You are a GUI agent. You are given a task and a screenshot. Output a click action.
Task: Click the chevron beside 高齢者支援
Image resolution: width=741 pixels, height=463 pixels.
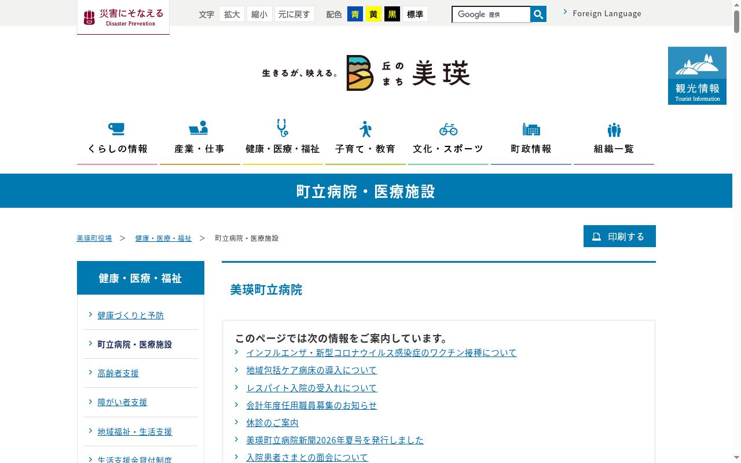coord(90,372)
